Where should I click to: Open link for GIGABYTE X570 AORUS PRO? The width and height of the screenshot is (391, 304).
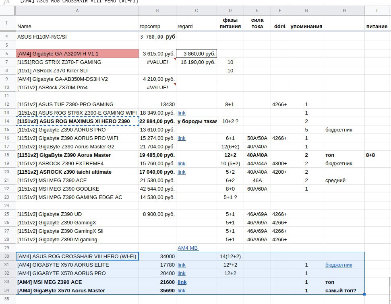[x=181, y=273]
